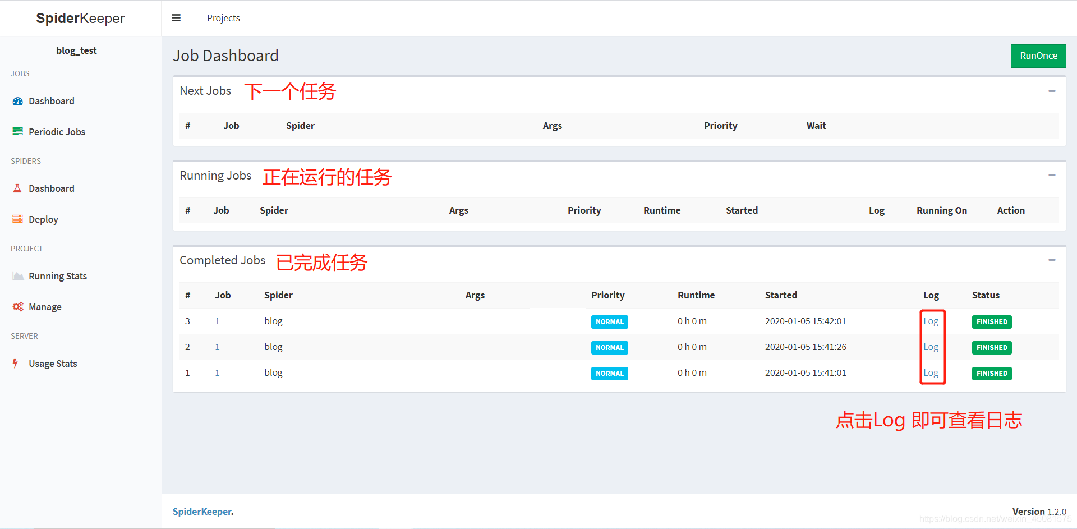Click job link 1 in row numbered 1
The image size is (1077, 529).
217,373
